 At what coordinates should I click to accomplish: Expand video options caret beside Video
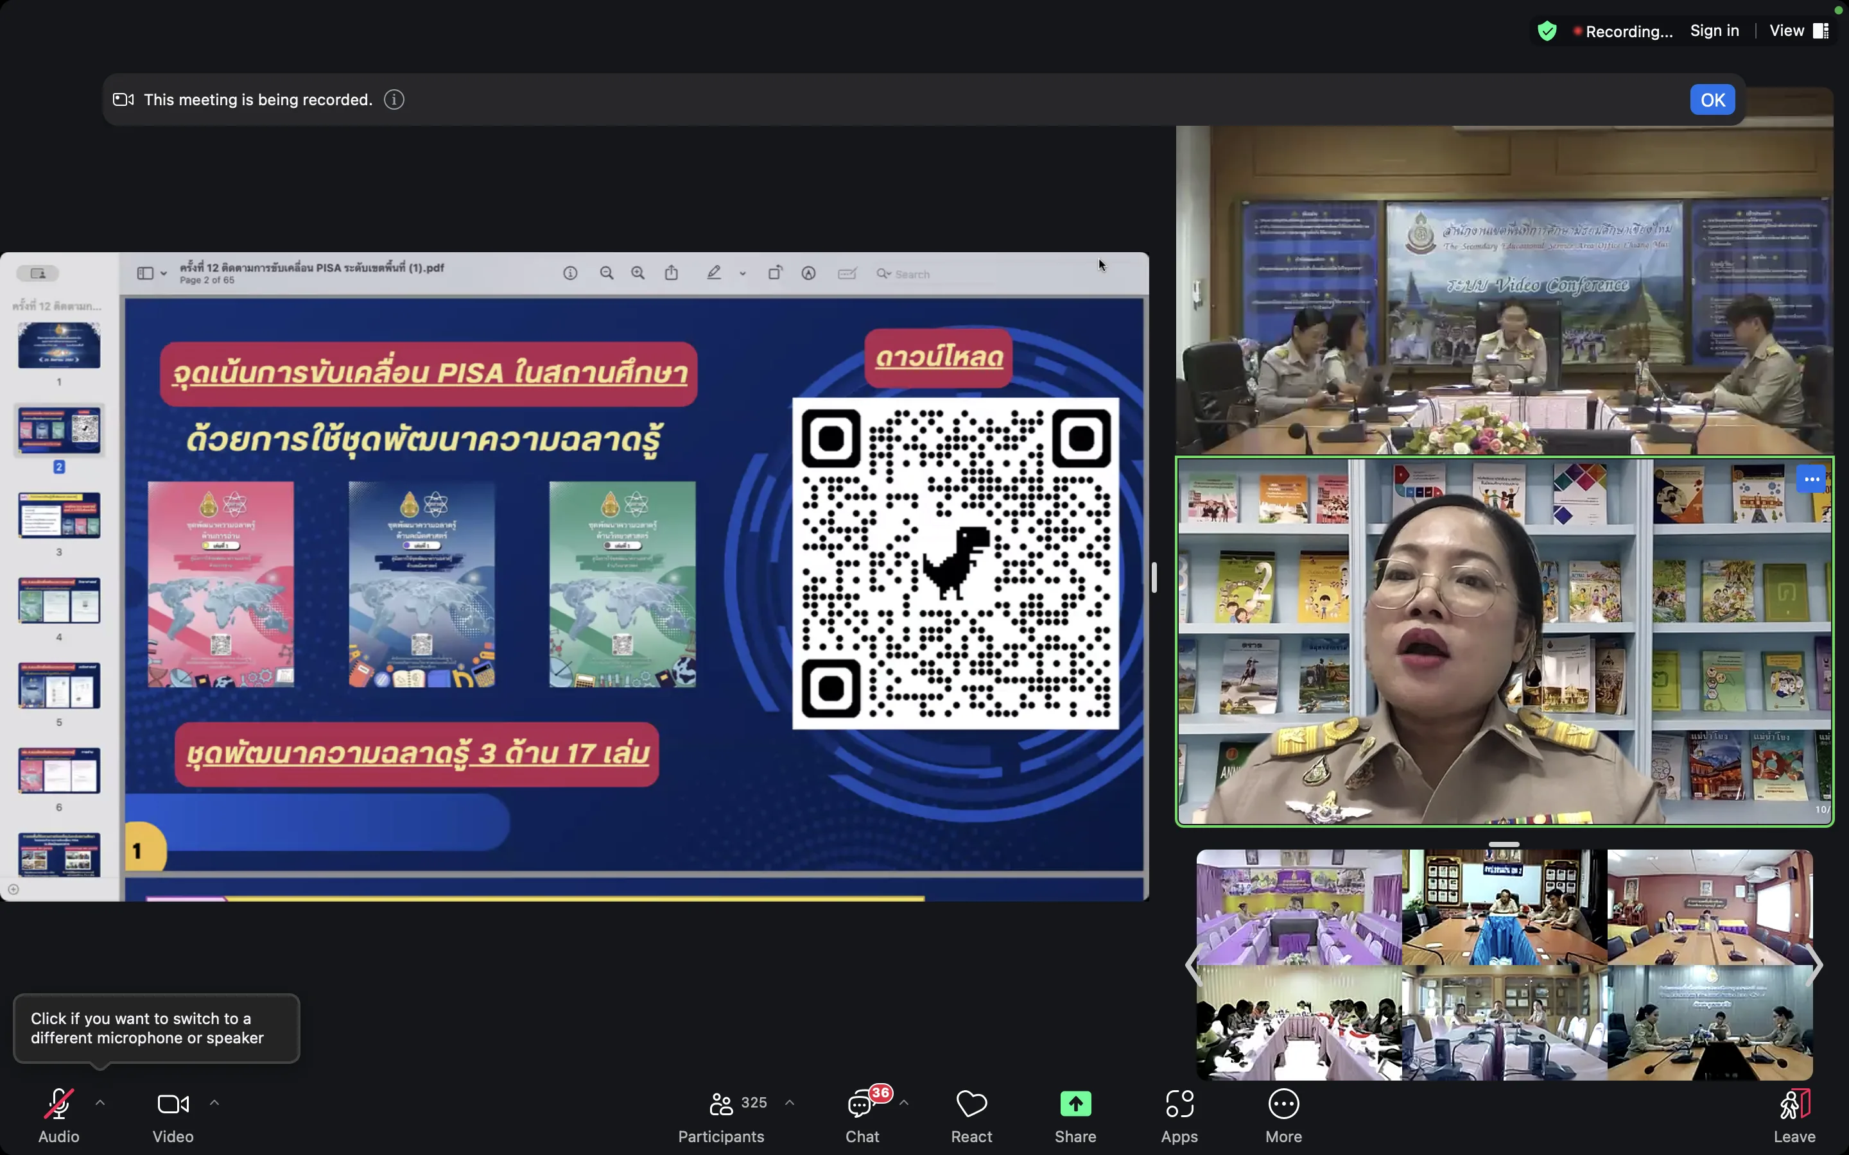coord(214,1102)
